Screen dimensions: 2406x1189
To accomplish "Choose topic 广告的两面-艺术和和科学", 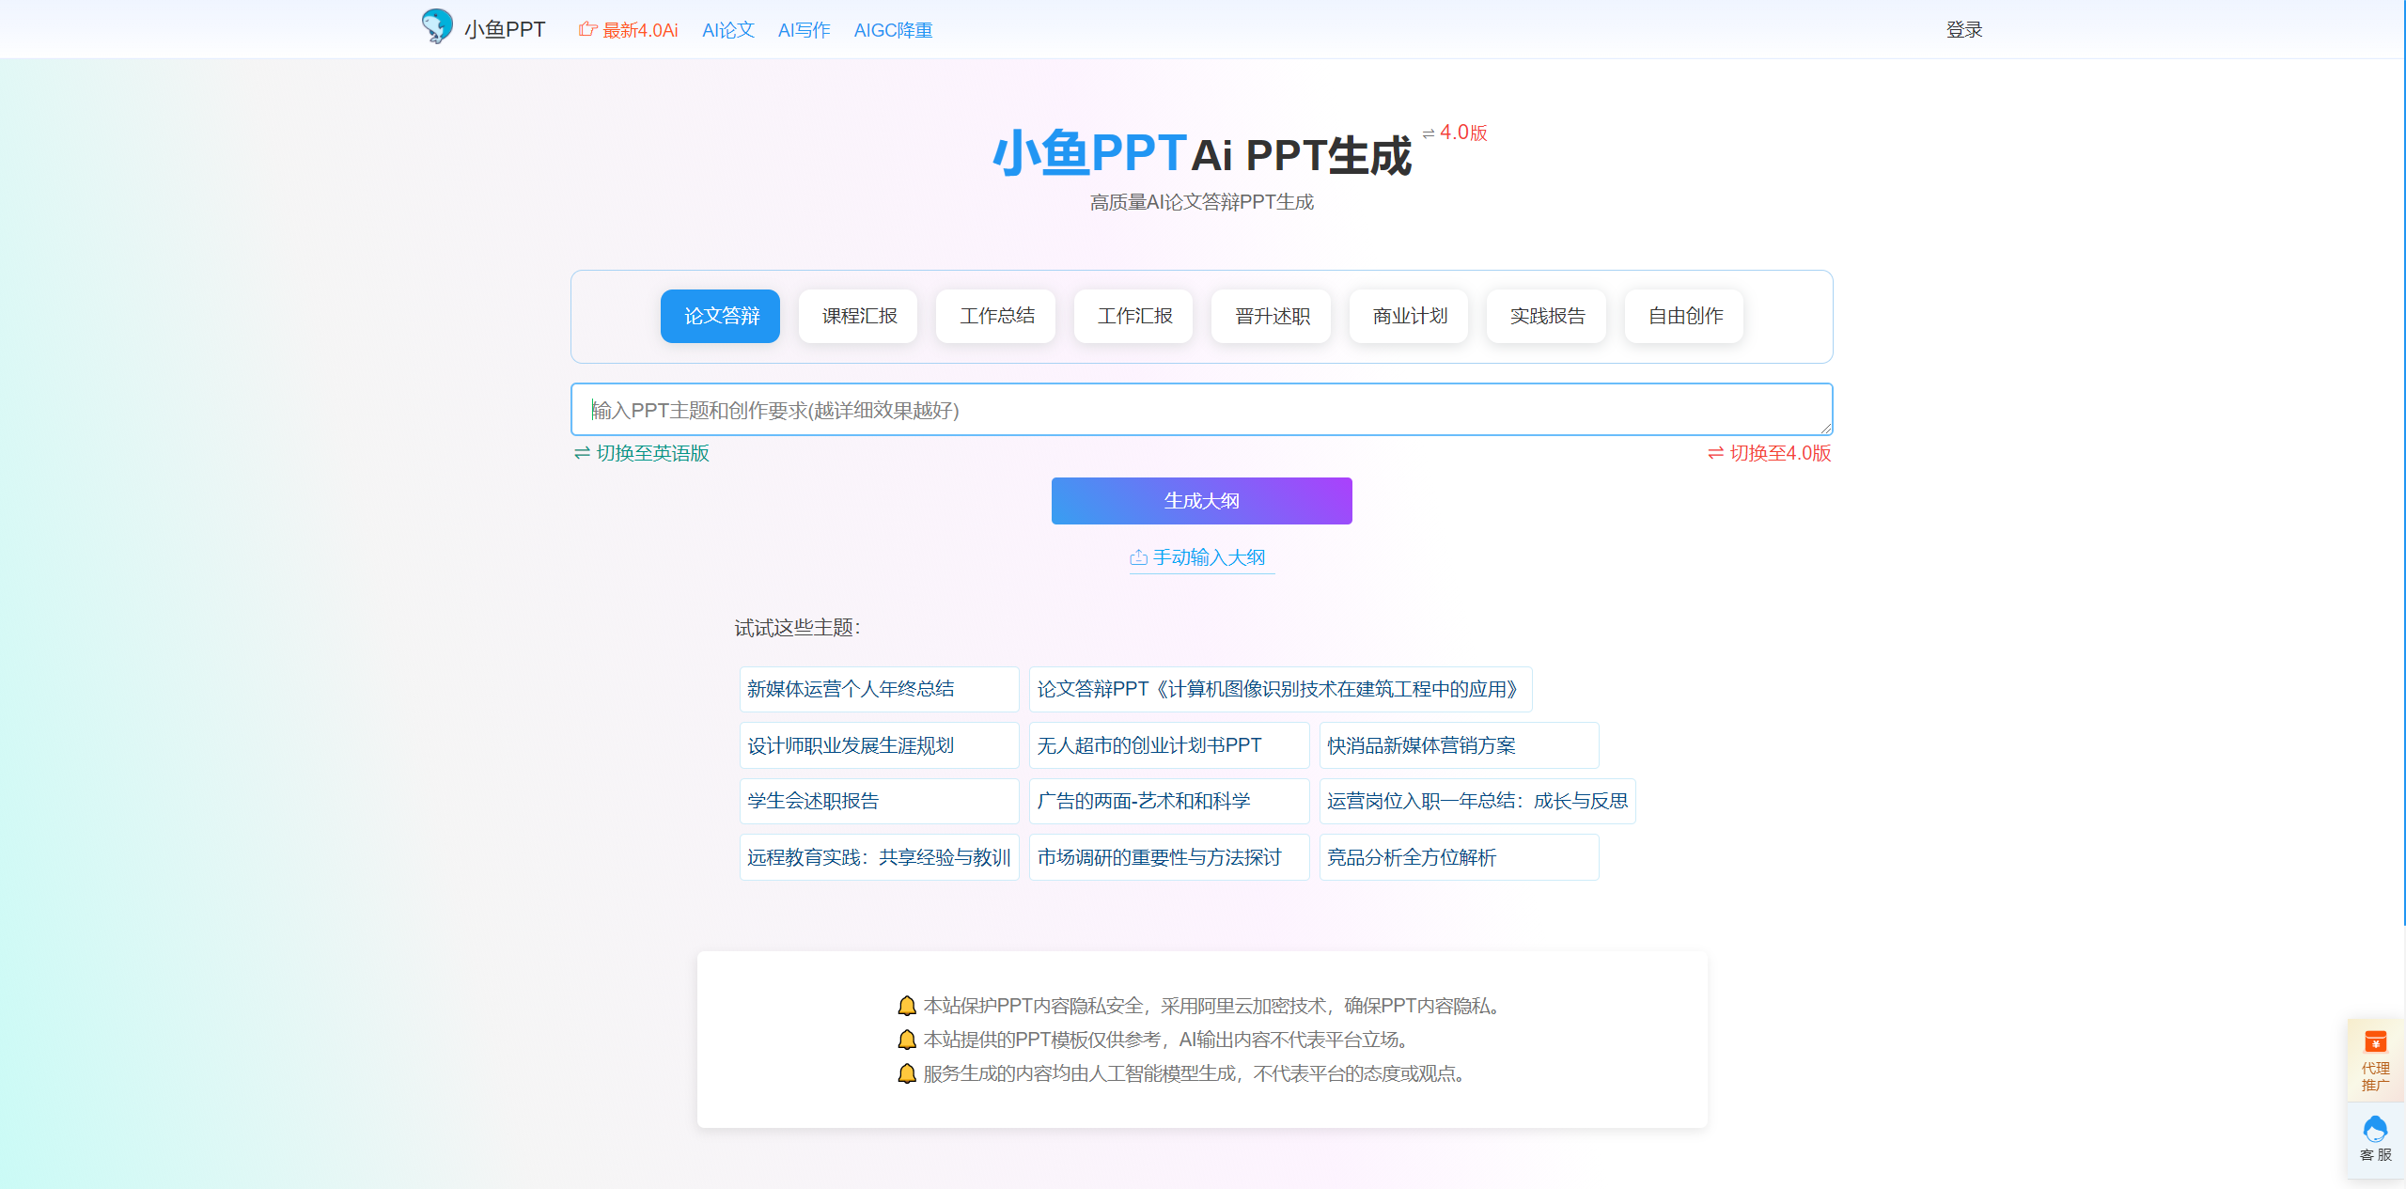I will pyautogui.click(x=1168, y=801).
